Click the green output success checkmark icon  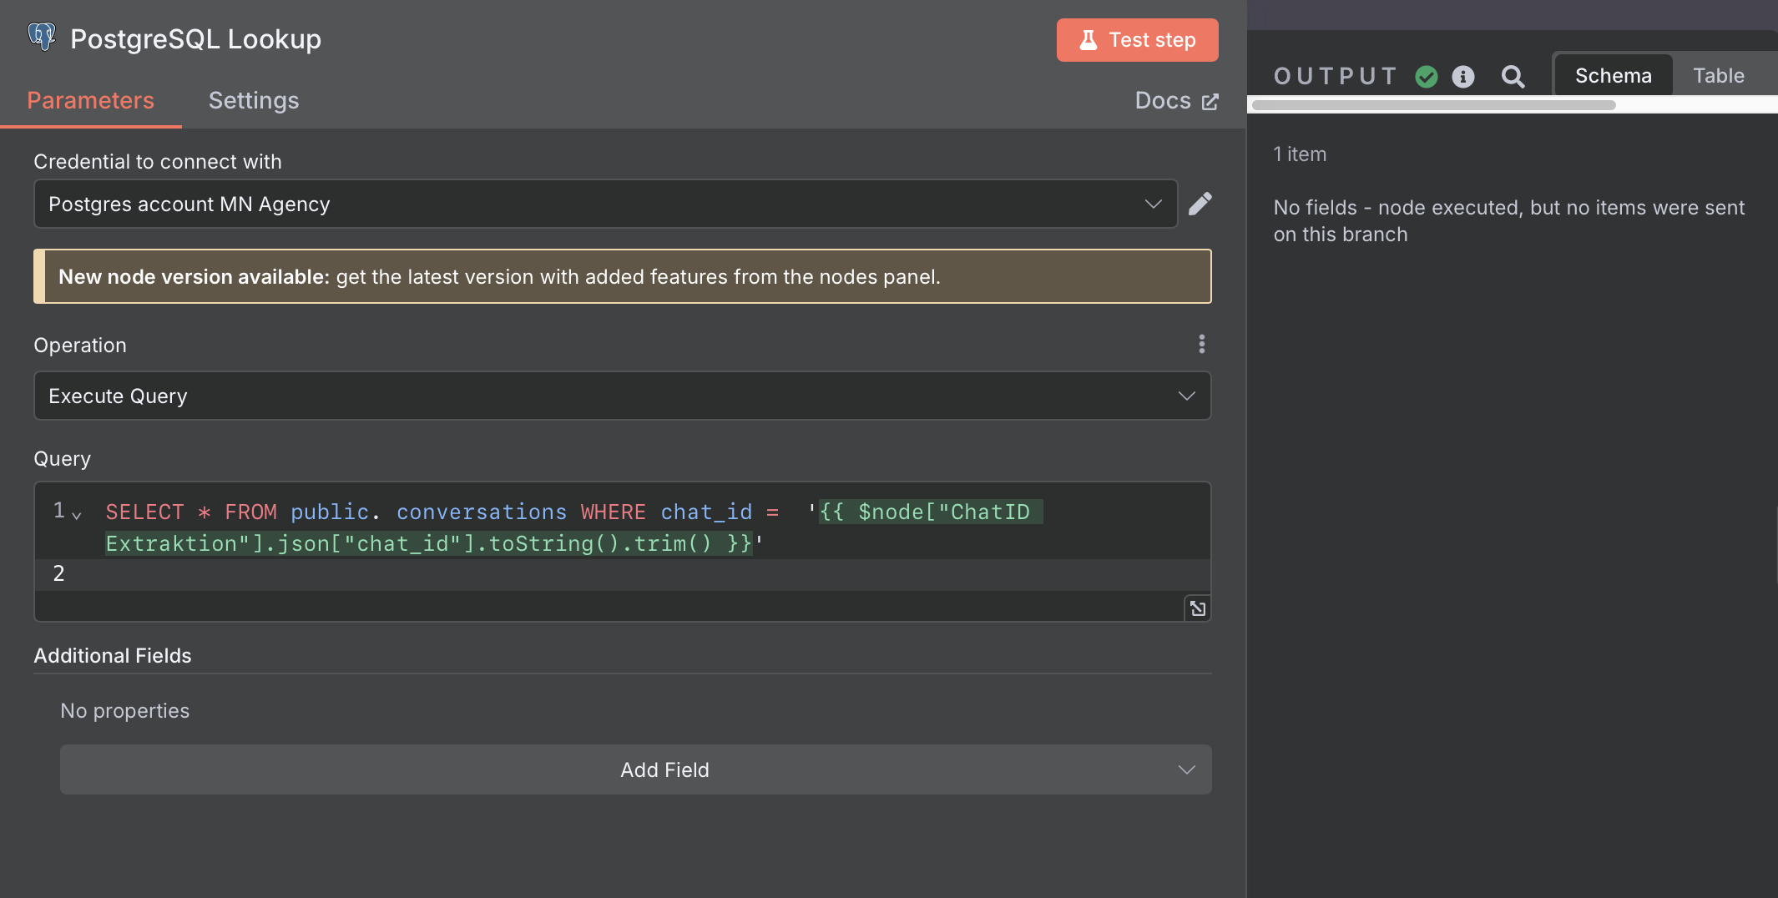1427,77
